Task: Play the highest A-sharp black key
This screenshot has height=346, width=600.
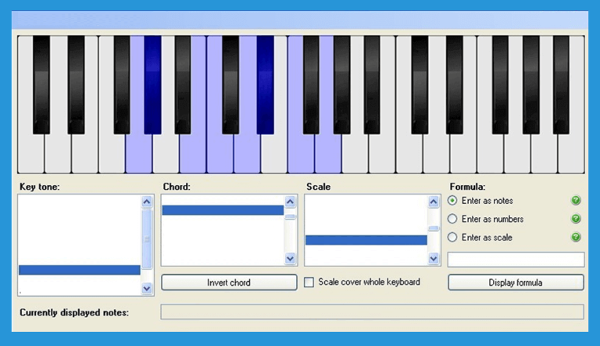Action: tap(561, 85)
